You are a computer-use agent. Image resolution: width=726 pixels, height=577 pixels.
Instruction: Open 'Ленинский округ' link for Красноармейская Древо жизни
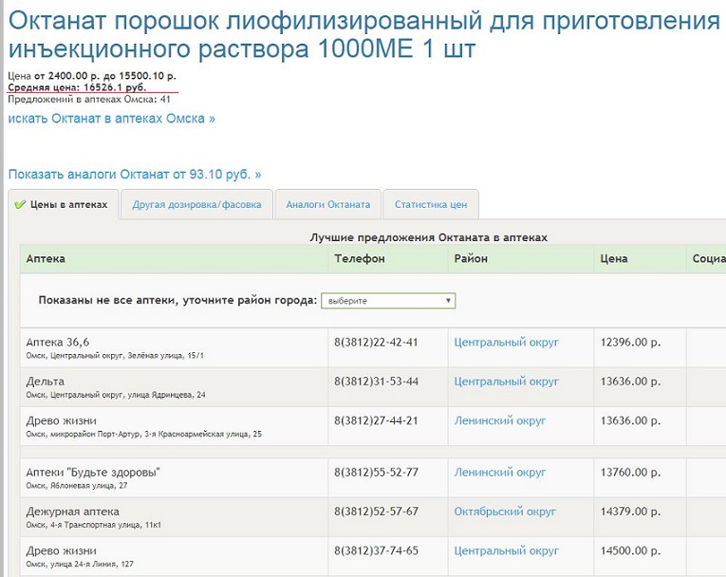pyautogui.click(x=499, y=420)
